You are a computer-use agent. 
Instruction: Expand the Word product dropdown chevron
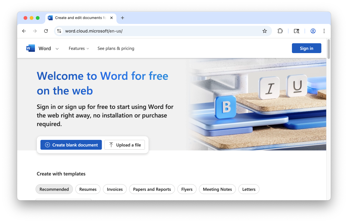(57, 49)
